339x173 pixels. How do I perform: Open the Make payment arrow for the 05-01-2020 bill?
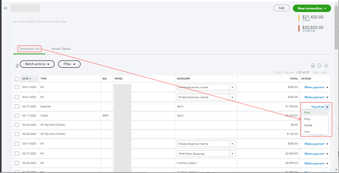click(327, 88)
